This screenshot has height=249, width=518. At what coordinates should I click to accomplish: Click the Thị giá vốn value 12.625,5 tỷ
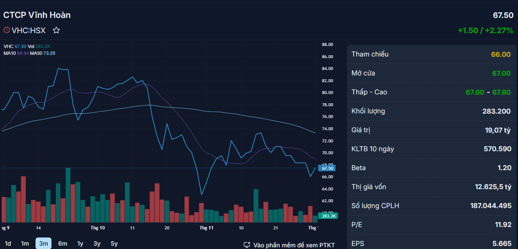pos(493,187)
